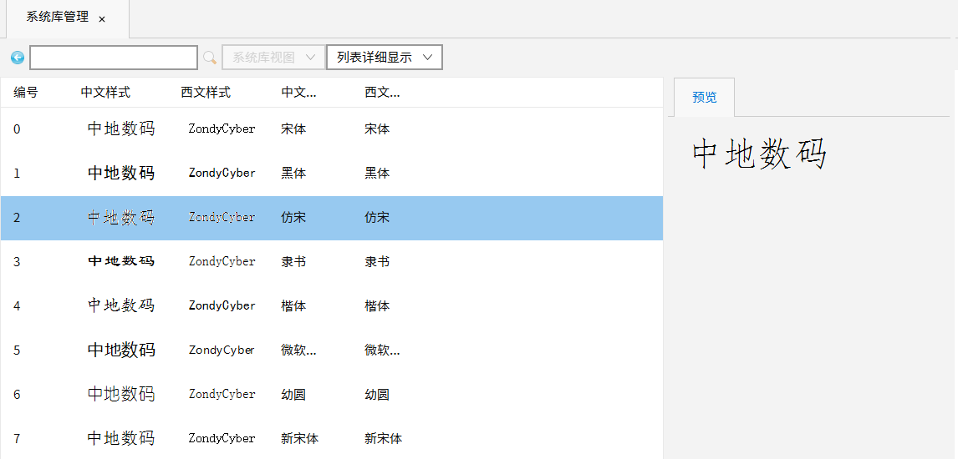The image size is (958, 459).
Task: Click 中地数码 sample in 楷体 row
Action: (x=121, y=305)
